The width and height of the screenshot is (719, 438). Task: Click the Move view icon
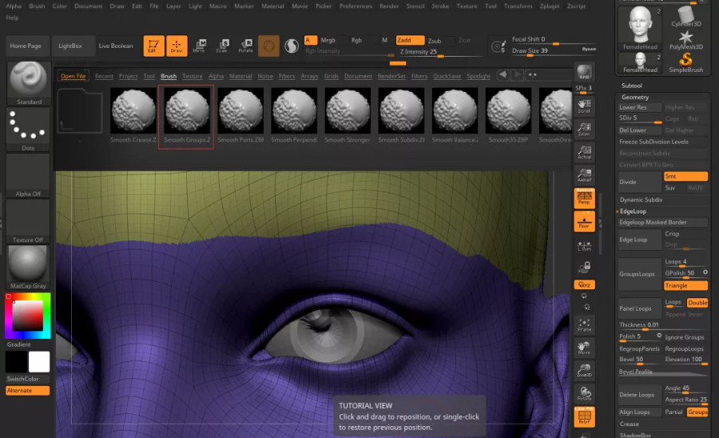click(x=584, y=348)
